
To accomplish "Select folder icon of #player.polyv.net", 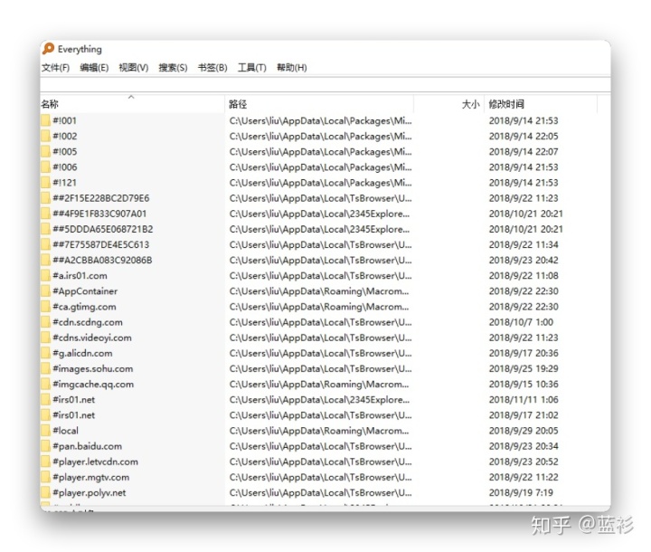I will pos(45,492).
